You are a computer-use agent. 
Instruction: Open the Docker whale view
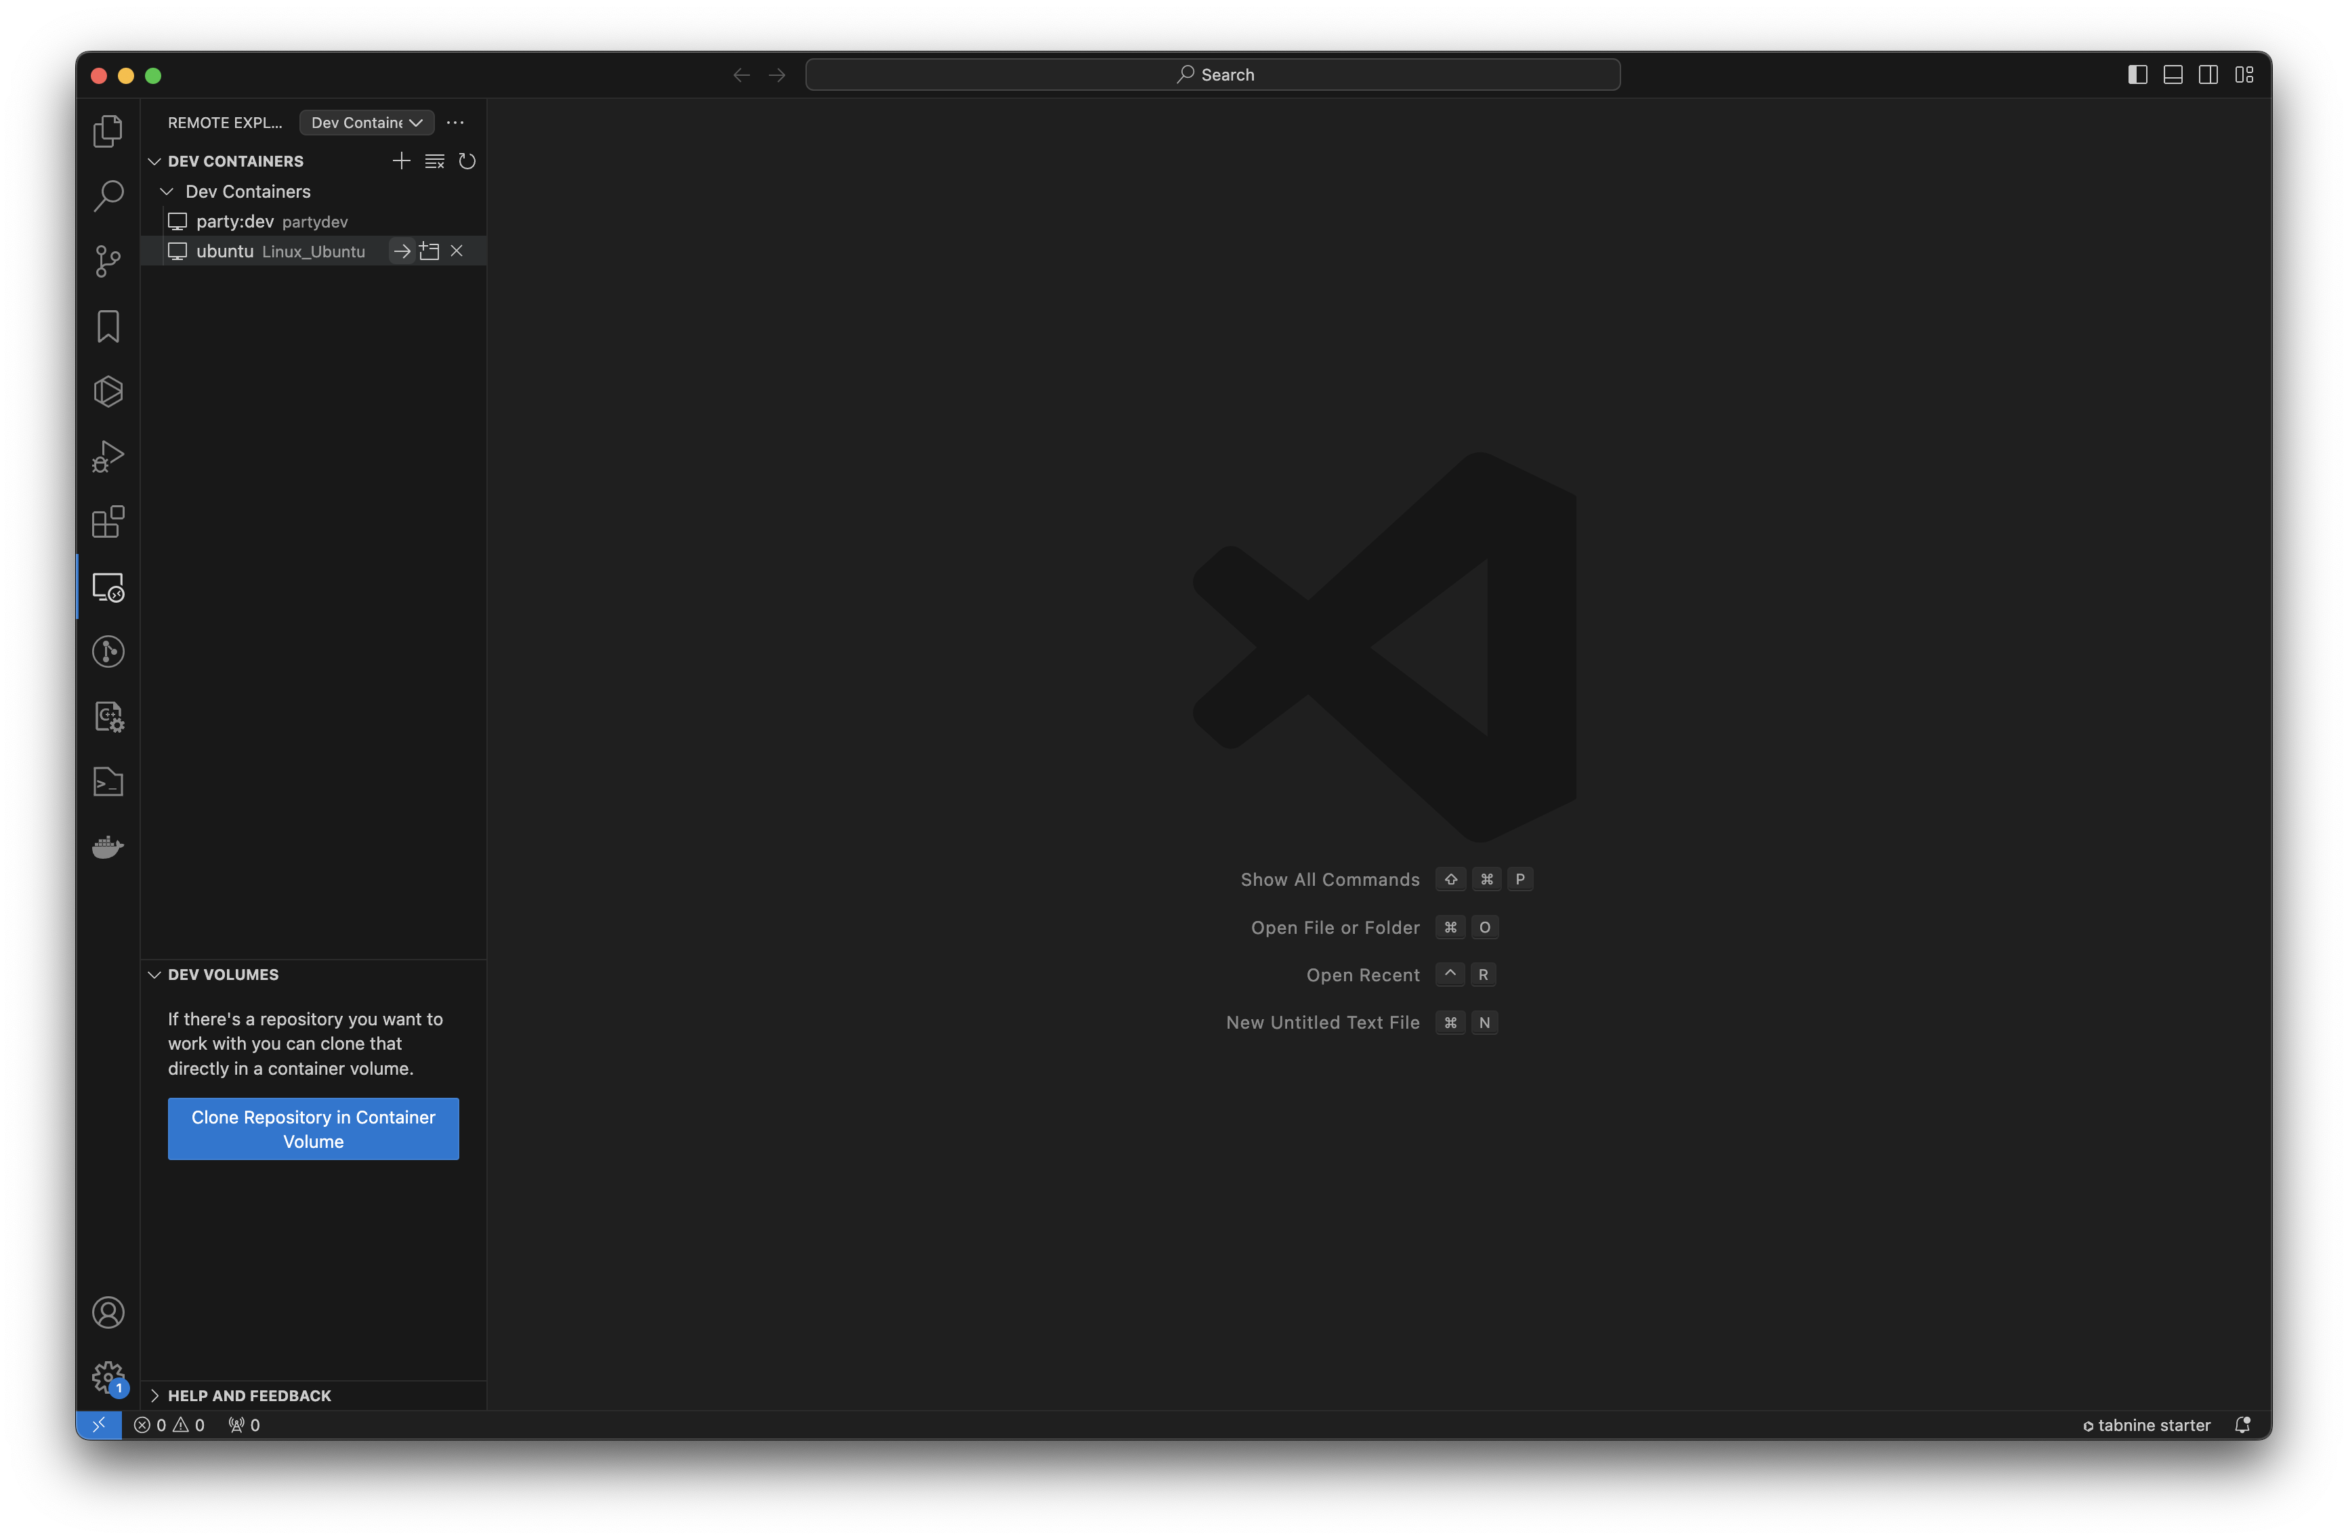click(x=108, y=847)
